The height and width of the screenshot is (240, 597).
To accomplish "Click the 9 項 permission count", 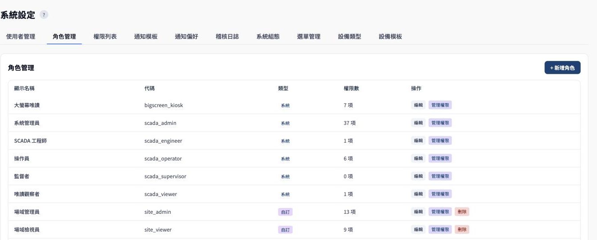I will 348,230.
